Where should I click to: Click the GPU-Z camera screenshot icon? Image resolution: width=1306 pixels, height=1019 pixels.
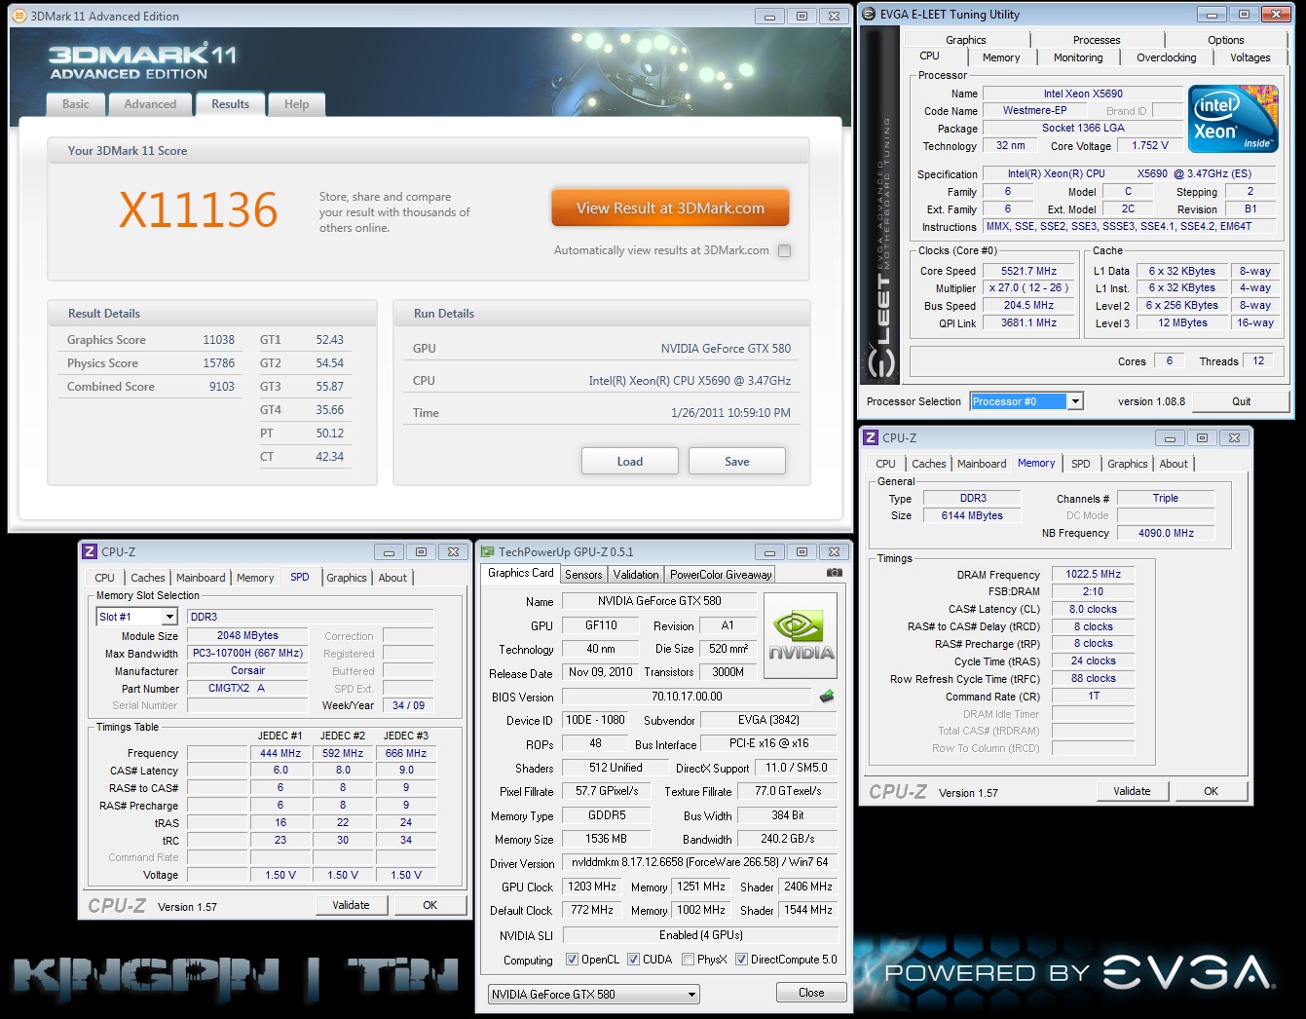pos(834,573)
